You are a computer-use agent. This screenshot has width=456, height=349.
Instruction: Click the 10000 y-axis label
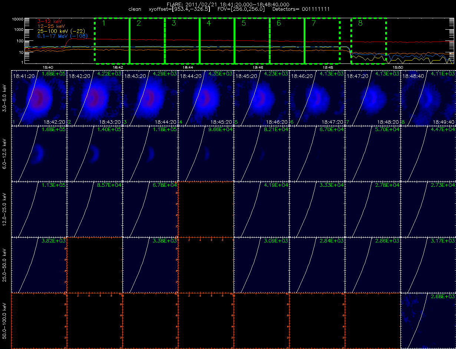tap(18, 19)
